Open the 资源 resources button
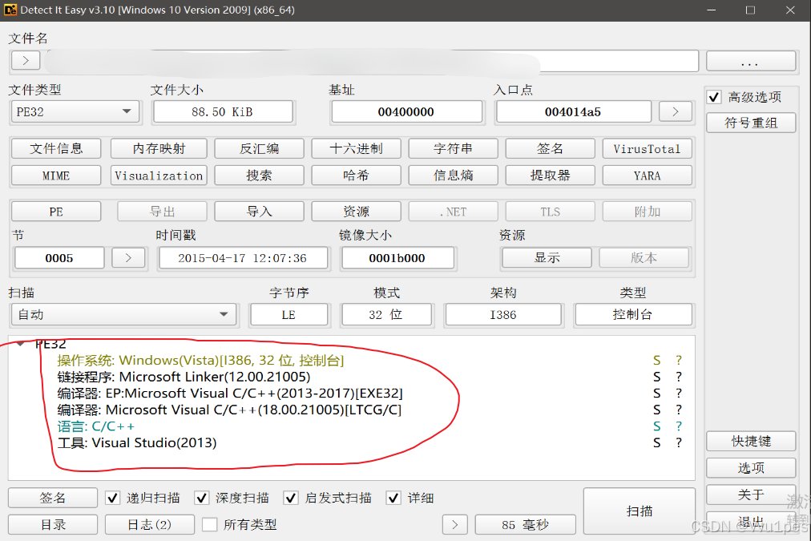 [356, 212]
